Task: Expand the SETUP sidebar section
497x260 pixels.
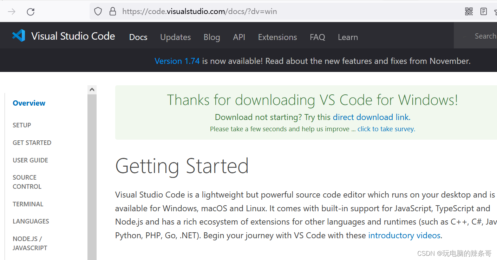Action: (x=22, y=125)
